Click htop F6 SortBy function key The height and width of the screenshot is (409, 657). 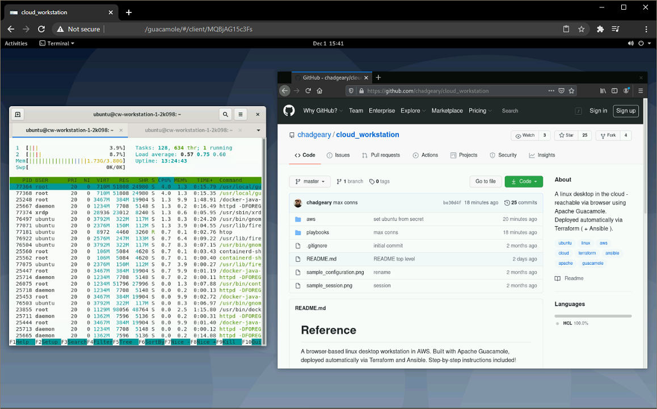151,342
